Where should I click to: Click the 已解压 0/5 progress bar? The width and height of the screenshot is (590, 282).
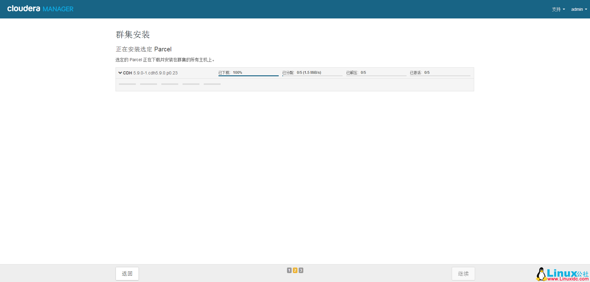(x=376, y=75)
